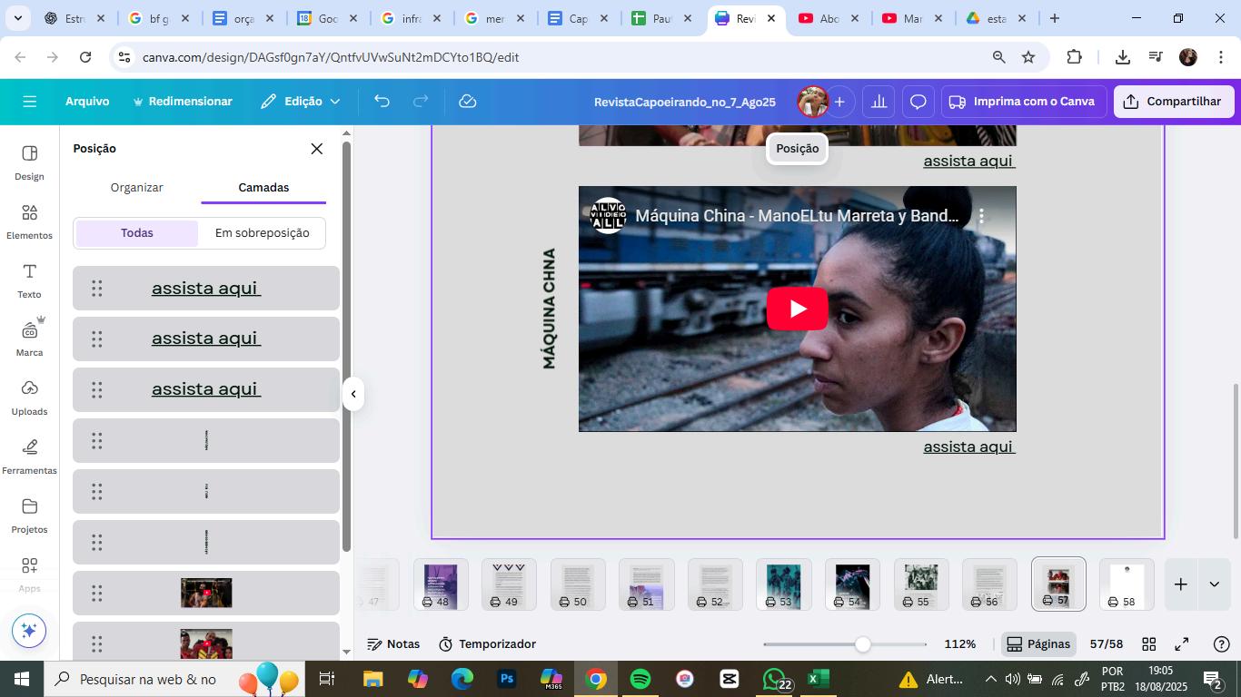
Task: Open WhatsApp from the taskbar
Action: pos(775,679)
